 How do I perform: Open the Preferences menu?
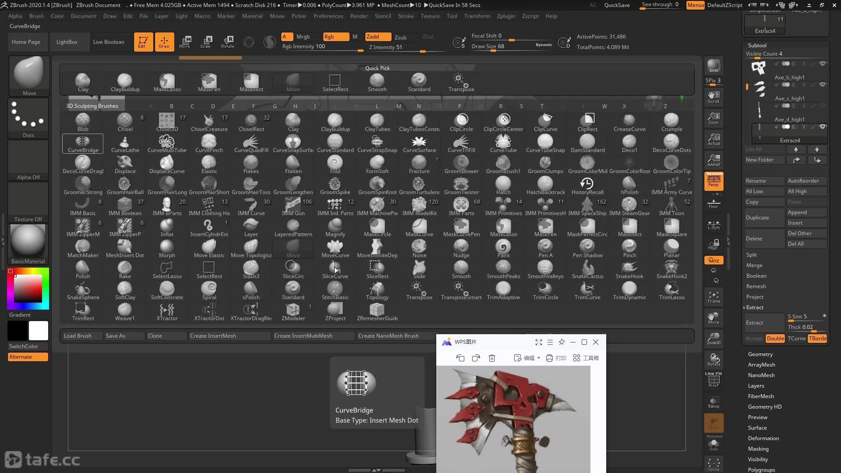(x=328, y=16)
